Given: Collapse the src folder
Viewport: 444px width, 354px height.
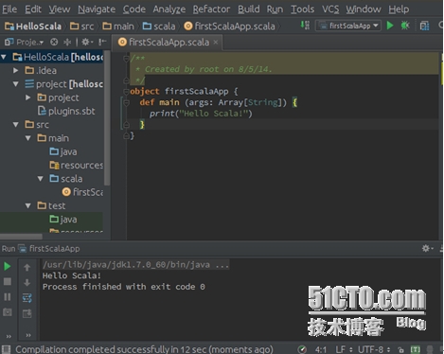Looking at the screenshot, I should pyautogui.click(x=15, y=125).
